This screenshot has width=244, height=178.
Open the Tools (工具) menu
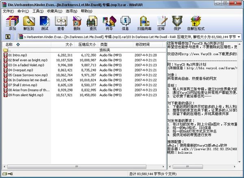pyautogui.click(x=38, y=11)
